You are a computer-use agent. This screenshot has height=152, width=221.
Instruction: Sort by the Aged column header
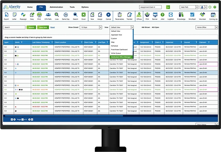pyautogui.click(x=8, y=42)
